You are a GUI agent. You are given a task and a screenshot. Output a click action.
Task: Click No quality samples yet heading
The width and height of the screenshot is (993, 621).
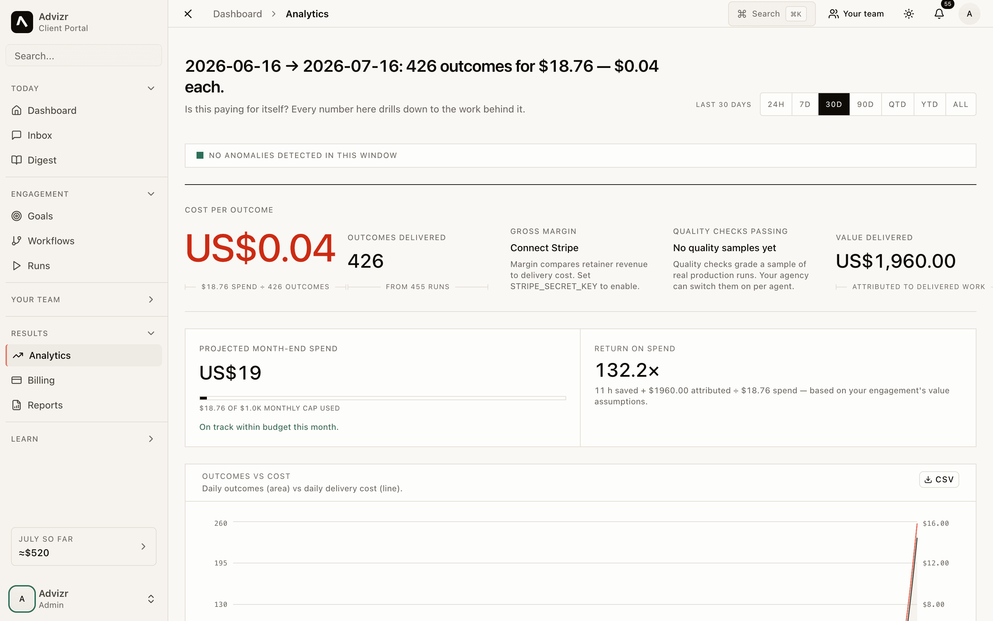[724, 248]
